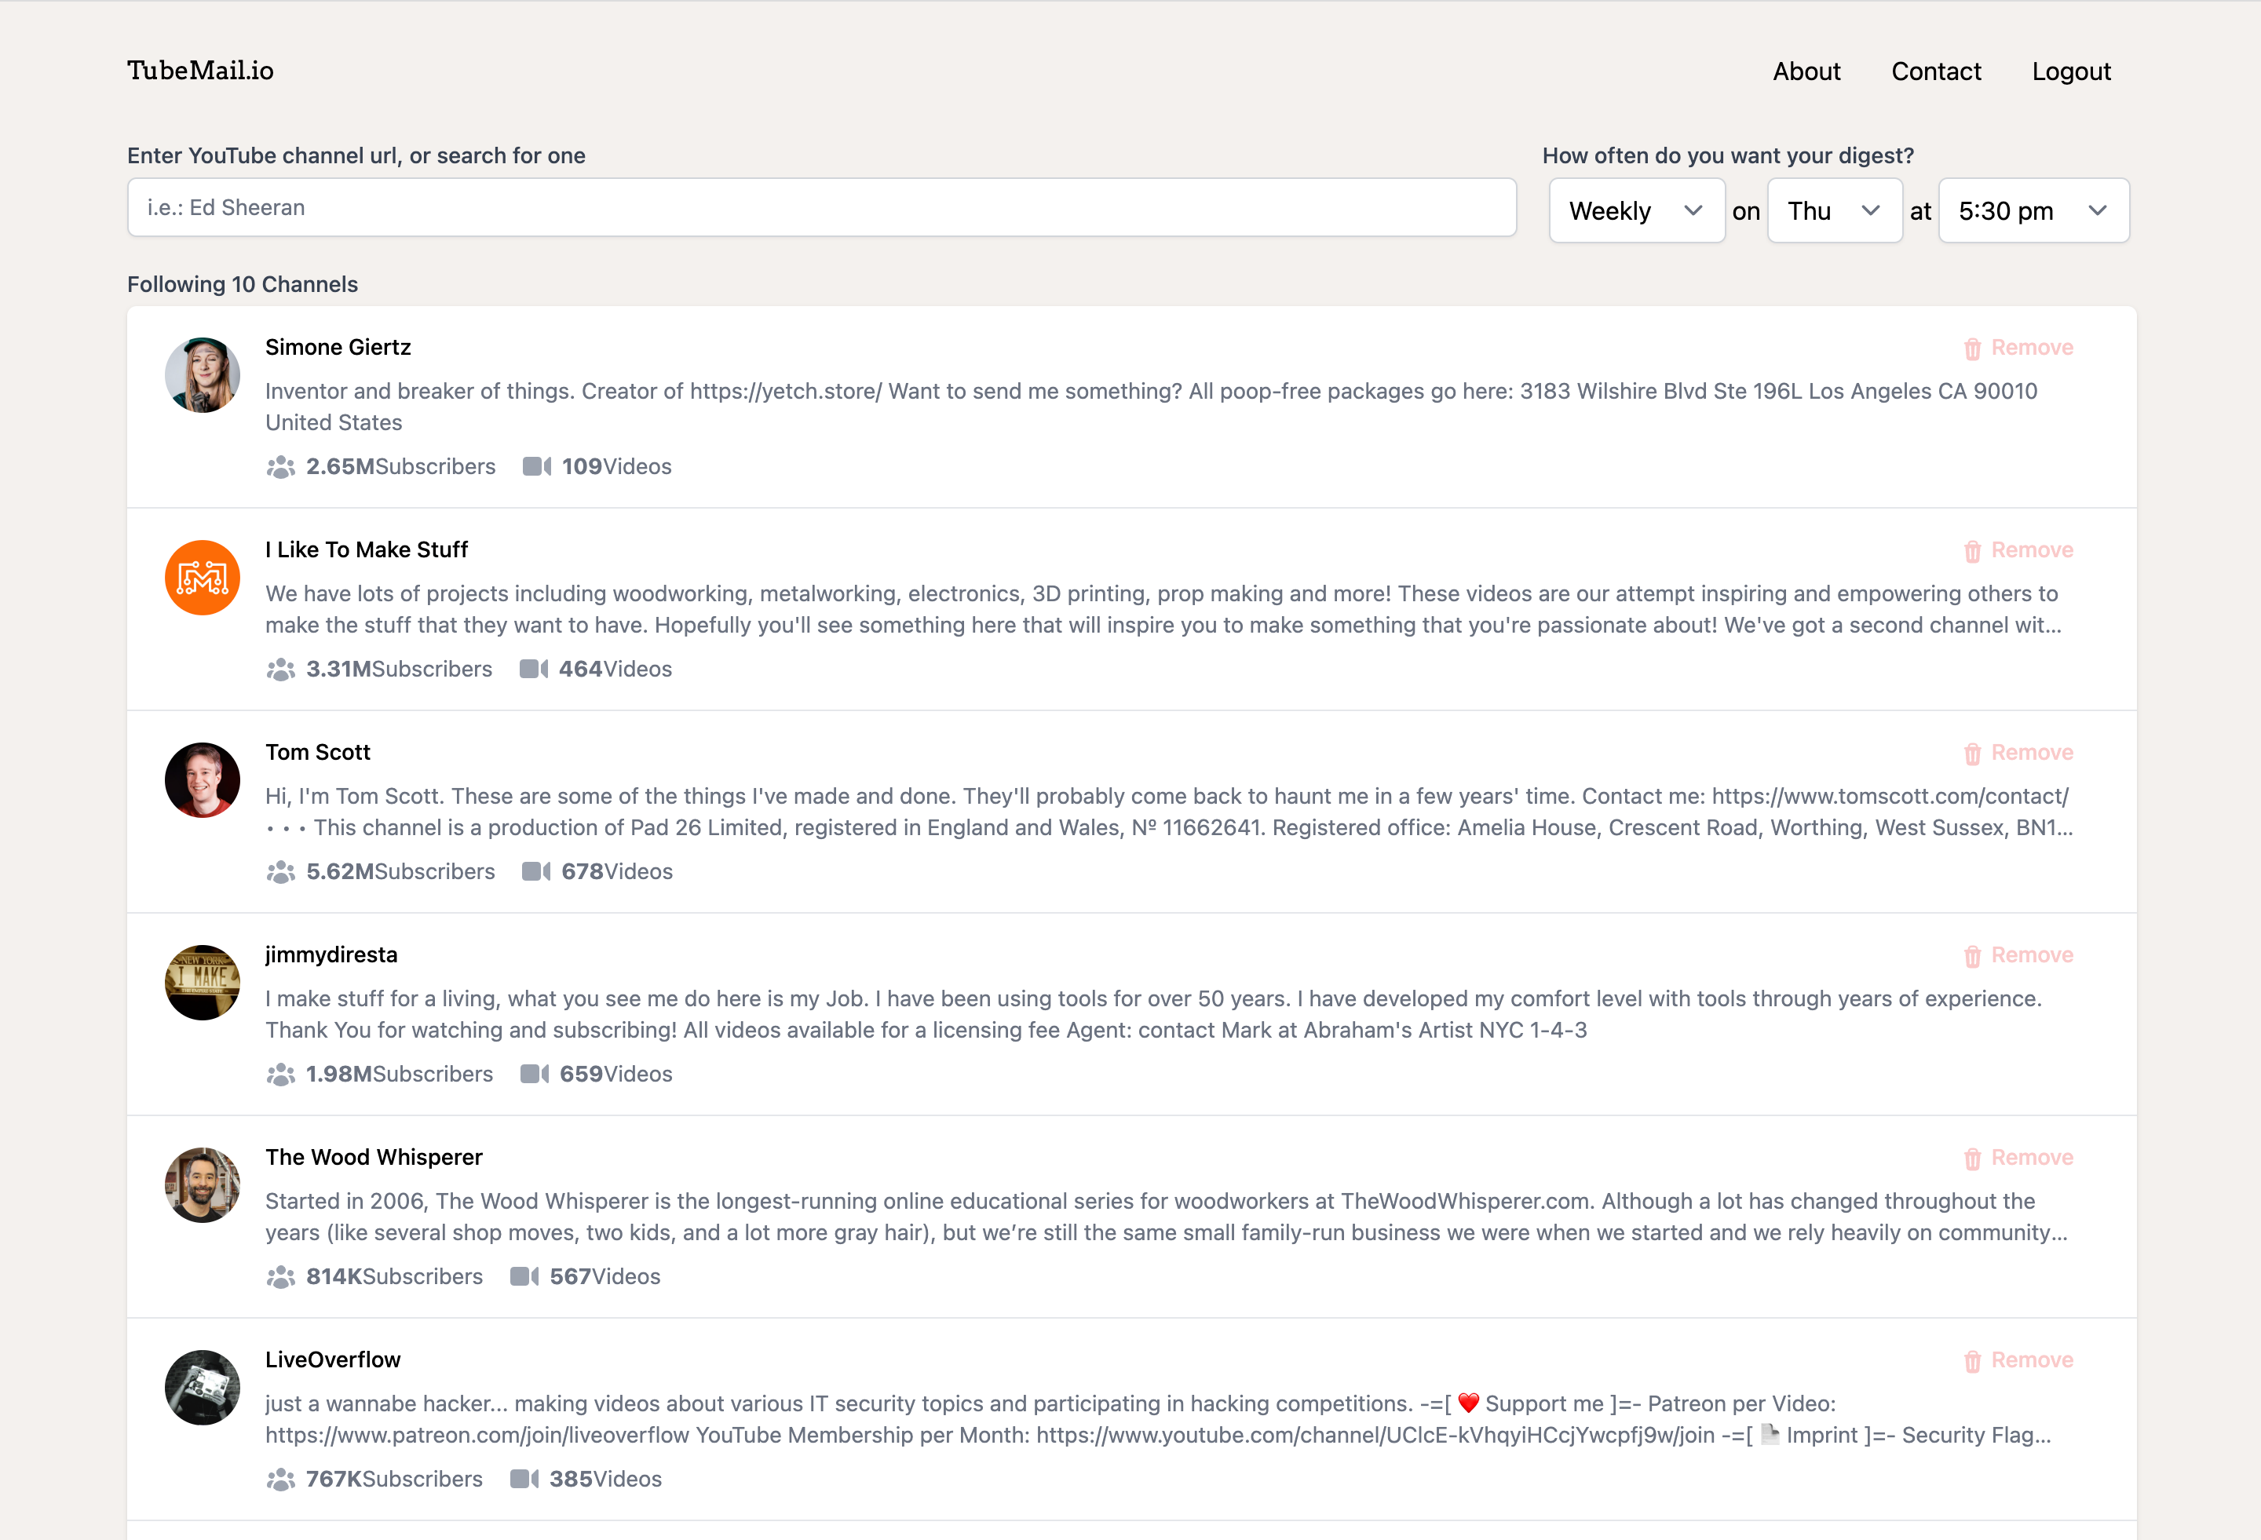Click video camera icon beside 567 Videos
The width and height of the screenshot is (2261, 1540).
point(524,1276)
